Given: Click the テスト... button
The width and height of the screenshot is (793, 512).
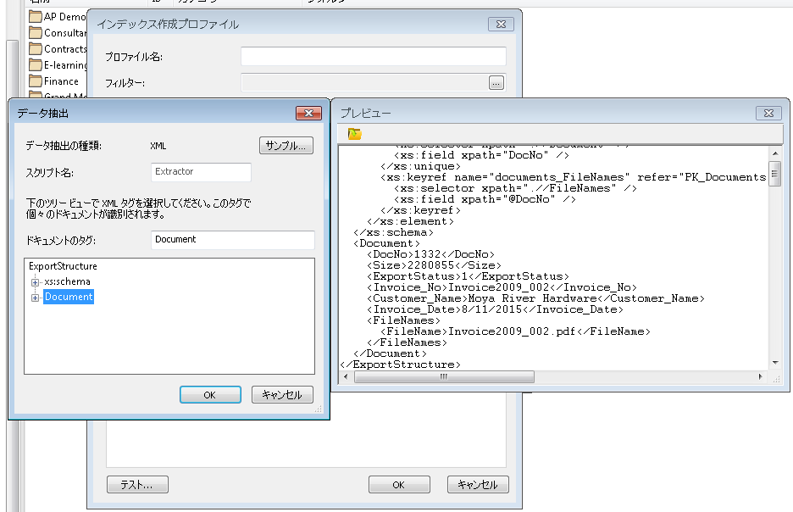Looking at the screenshot, I should (x=137, y=485).
